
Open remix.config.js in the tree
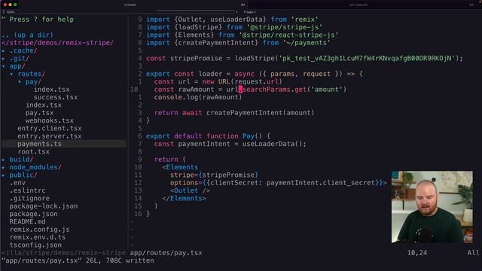click(x=39, y=230)
